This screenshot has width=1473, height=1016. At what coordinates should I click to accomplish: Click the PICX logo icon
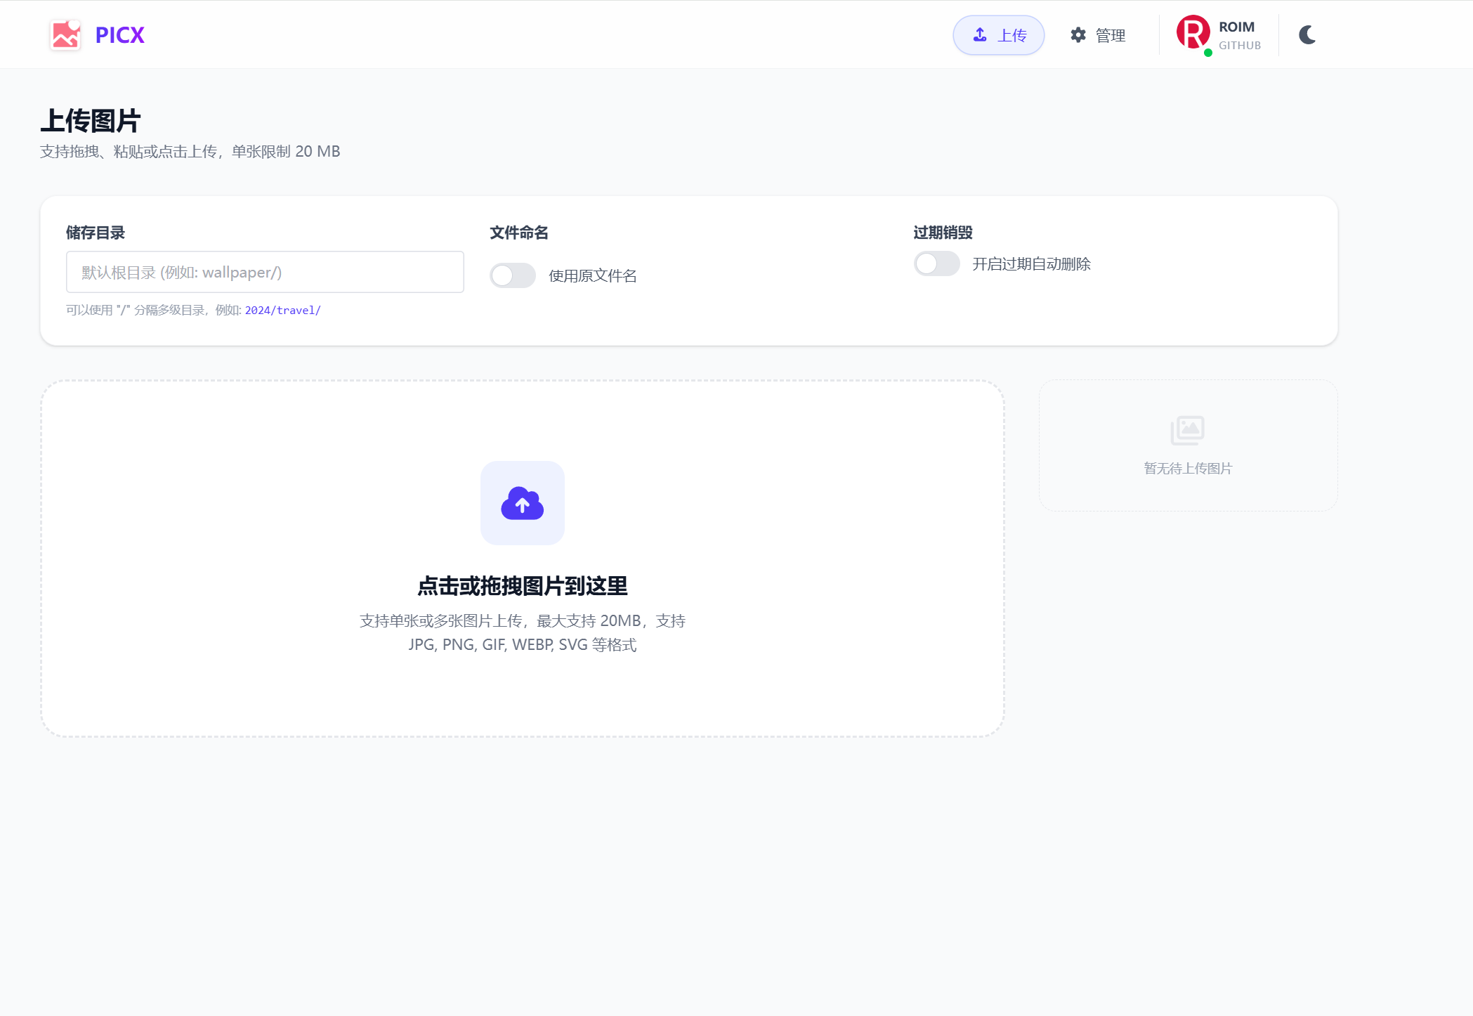(66, 34)
